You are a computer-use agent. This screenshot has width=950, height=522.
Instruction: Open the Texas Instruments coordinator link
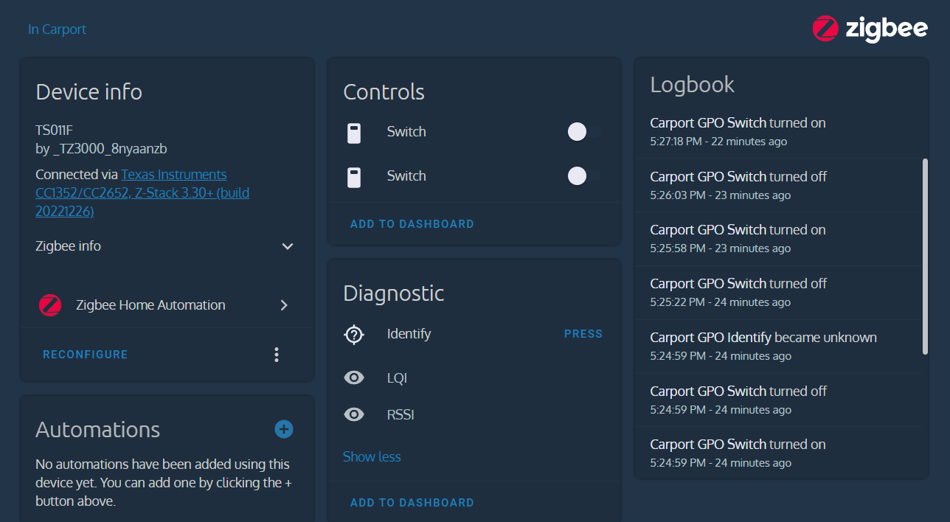(174, 174)
